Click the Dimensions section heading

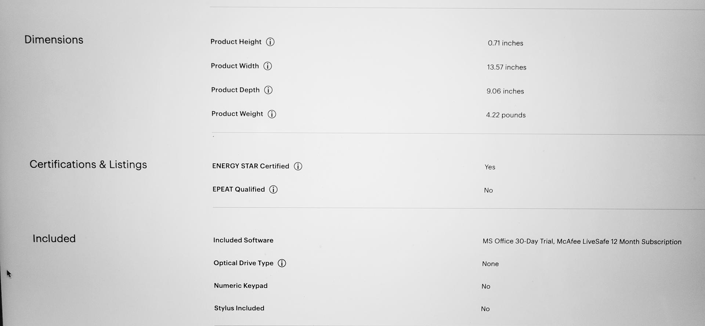point(54,40)
